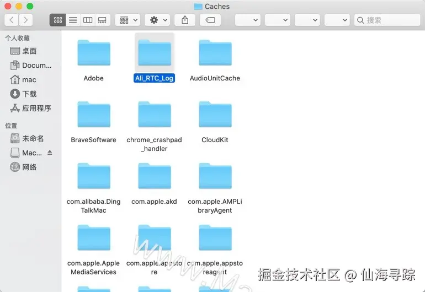Click the Adobe folder name label
Image resolution: width=425 pixels, height=292 pixels.
coord(93,78)
